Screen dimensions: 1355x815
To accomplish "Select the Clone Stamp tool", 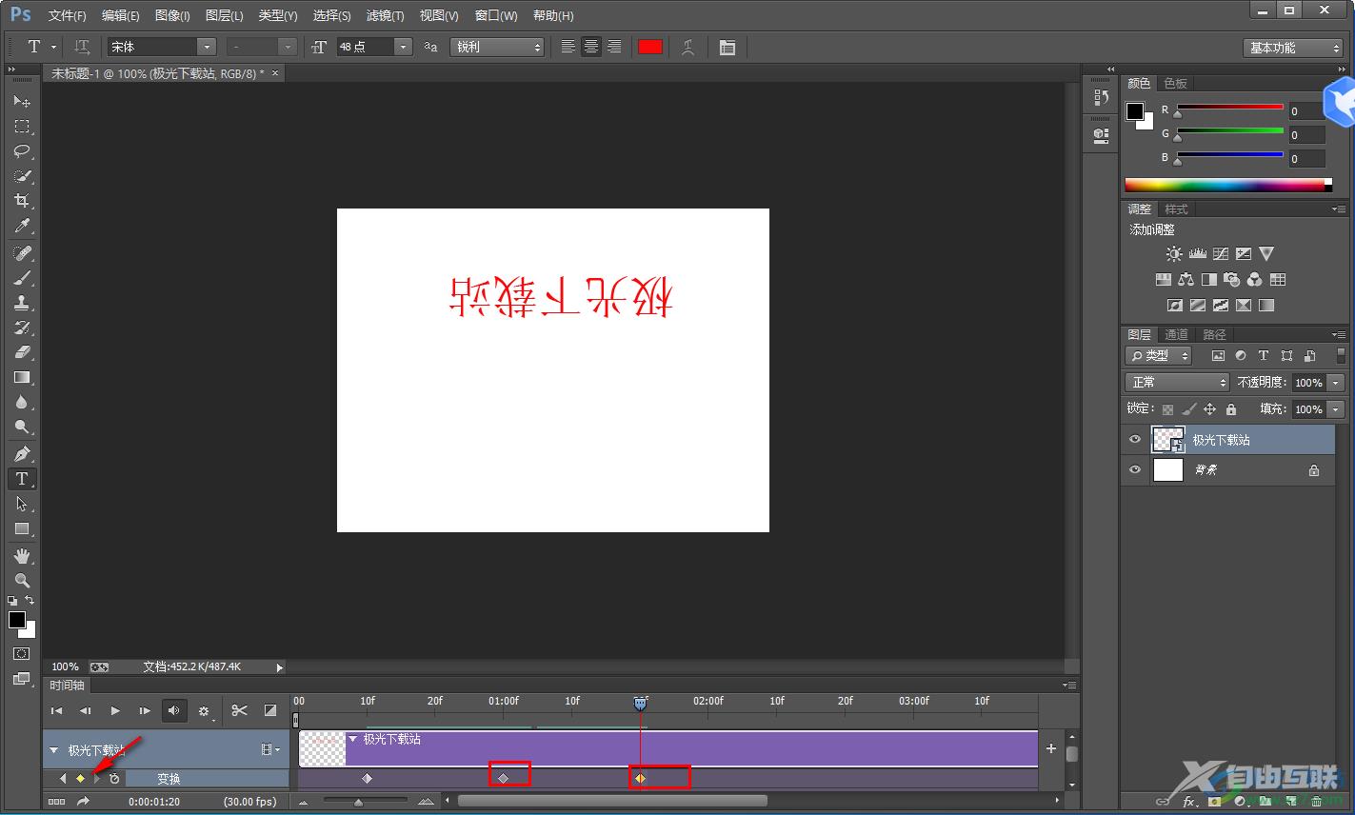I will click(x=22, y=303).
